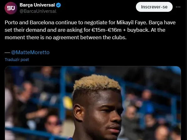Click the '€15m-€16m + buyback' line of the post

point(120,30)
